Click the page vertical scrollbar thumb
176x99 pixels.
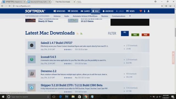pos(175,32)
